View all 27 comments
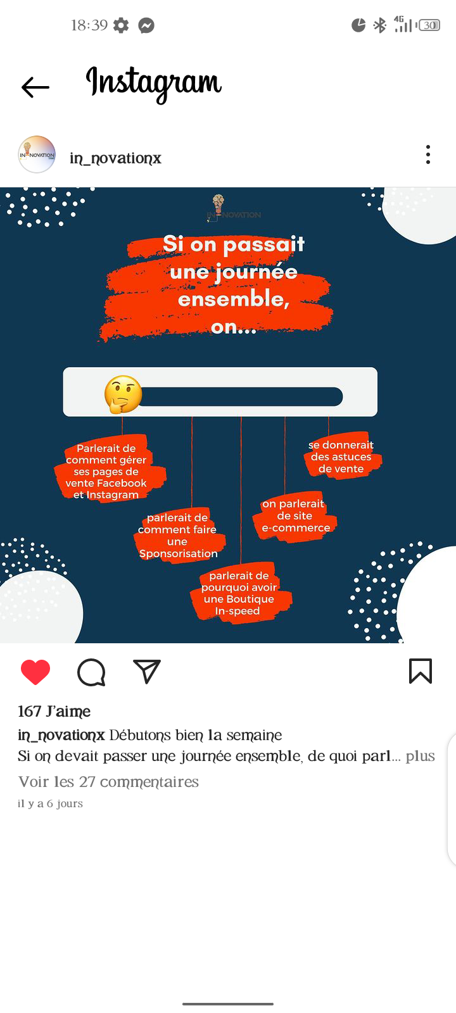The height and width of the screenshot is (1013, 456). tap(108, 782)
